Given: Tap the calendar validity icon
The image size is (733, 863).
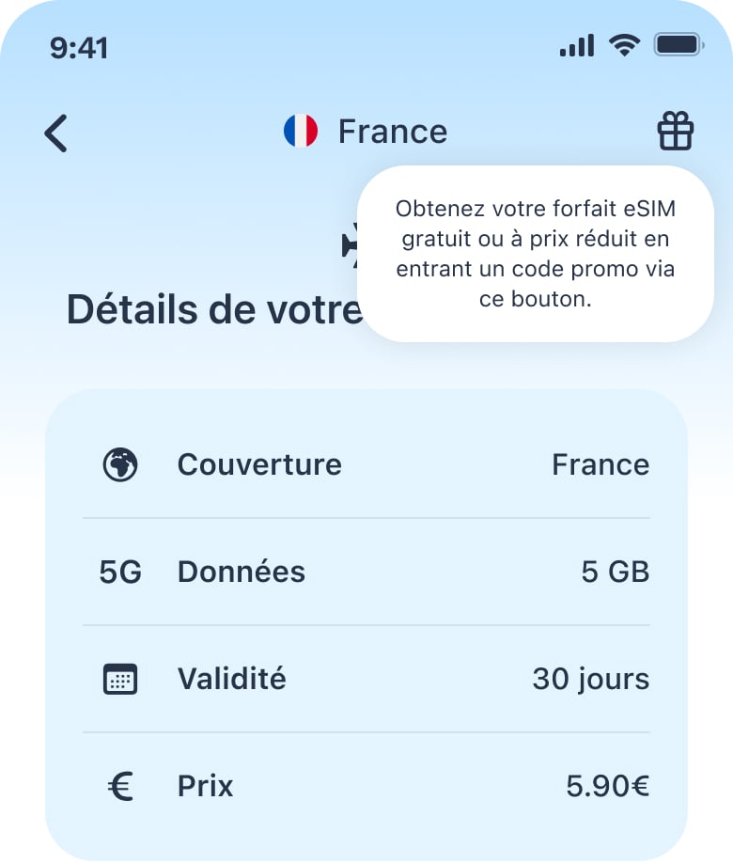Looking at the screenshot, I should pos(120,679).
